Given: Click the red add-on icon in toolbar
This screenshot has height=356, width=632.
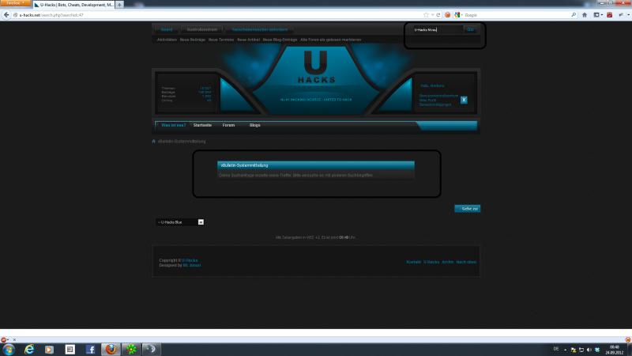Looking at the screenshot, I should 609,15.
